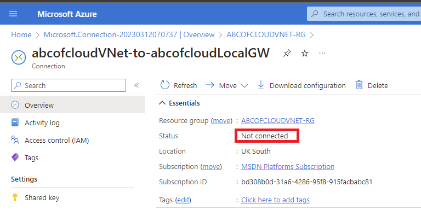
Task: Click the Refresh button
Action: 179,85
